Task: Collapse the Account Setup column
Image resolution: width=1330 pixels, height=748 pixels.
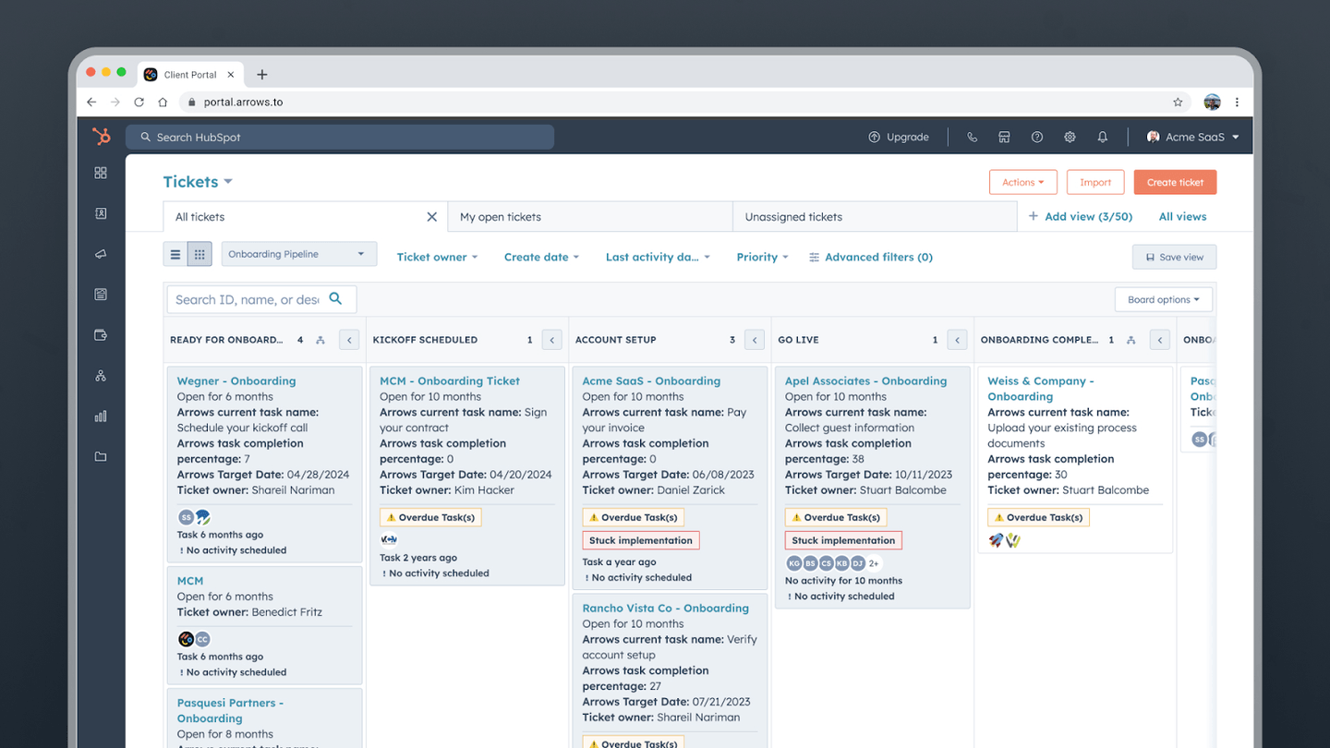Action: coord(755,340)
